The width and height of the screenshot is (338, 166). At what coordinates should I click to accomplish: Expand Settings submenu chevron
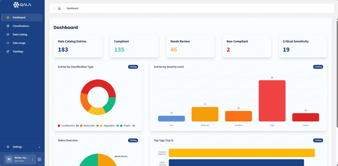point(40,147)
